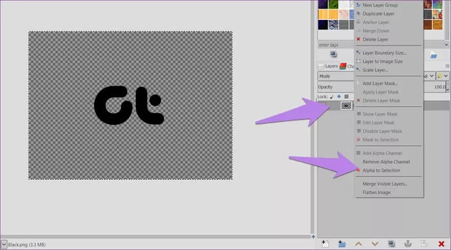
Task: Toggle the lock position icon
Action: tap(339, 96)
